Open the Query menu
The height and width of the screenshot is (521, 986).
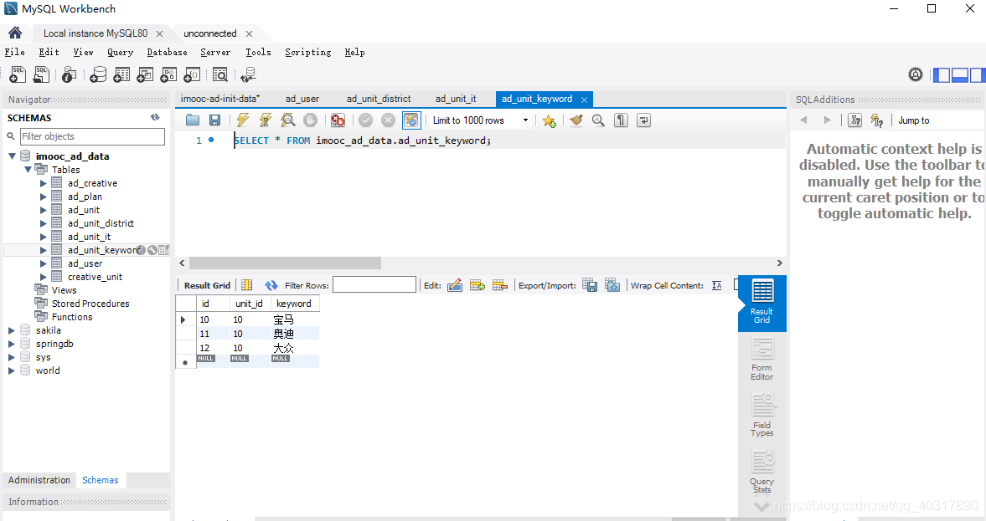pos(120,52)
